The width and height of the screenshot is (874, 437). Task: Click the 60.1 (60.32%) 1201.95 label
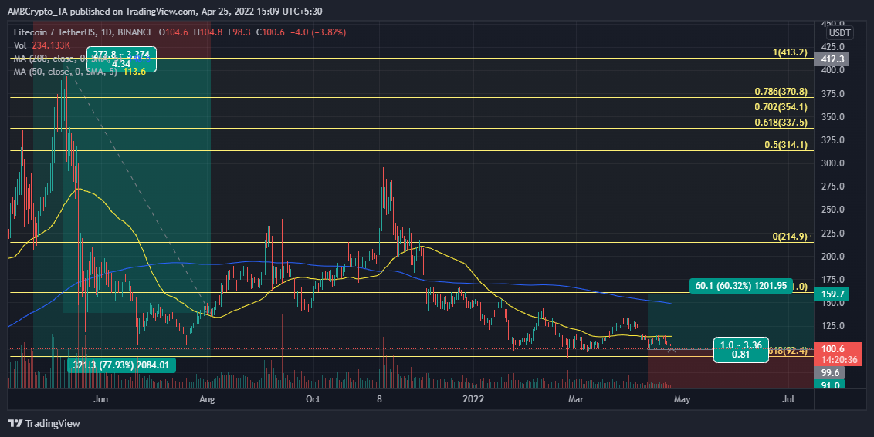(740, 286)
